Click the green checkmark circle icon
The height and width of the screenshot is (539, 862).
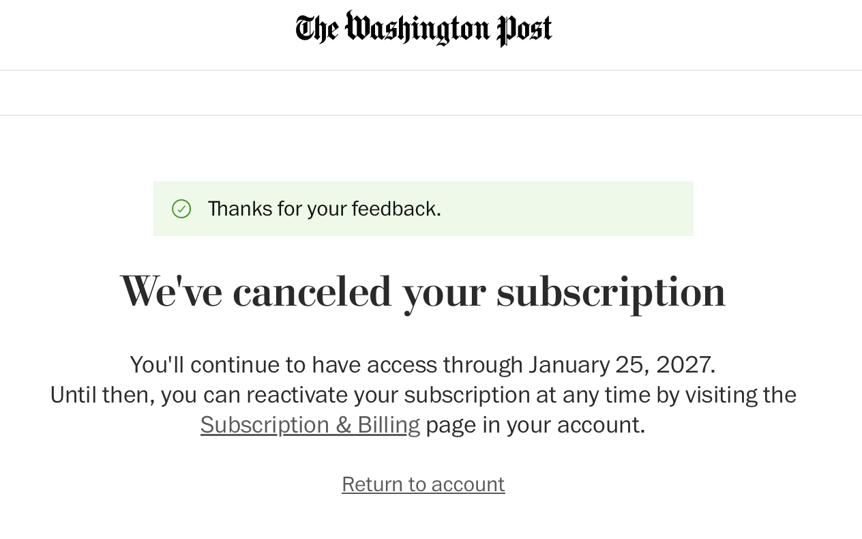click(181, 209)
